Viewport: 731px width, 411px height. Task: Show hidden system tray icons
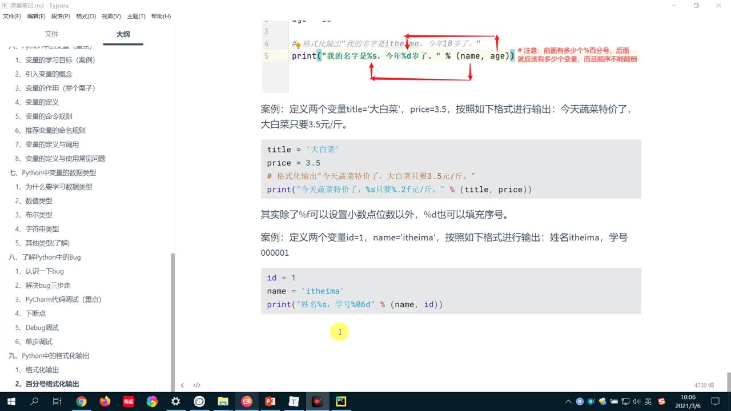click(568, 401)
